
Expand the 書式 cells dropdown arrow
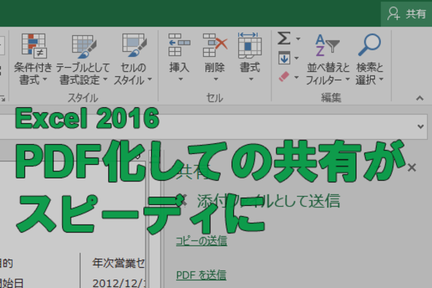point(251,79)
